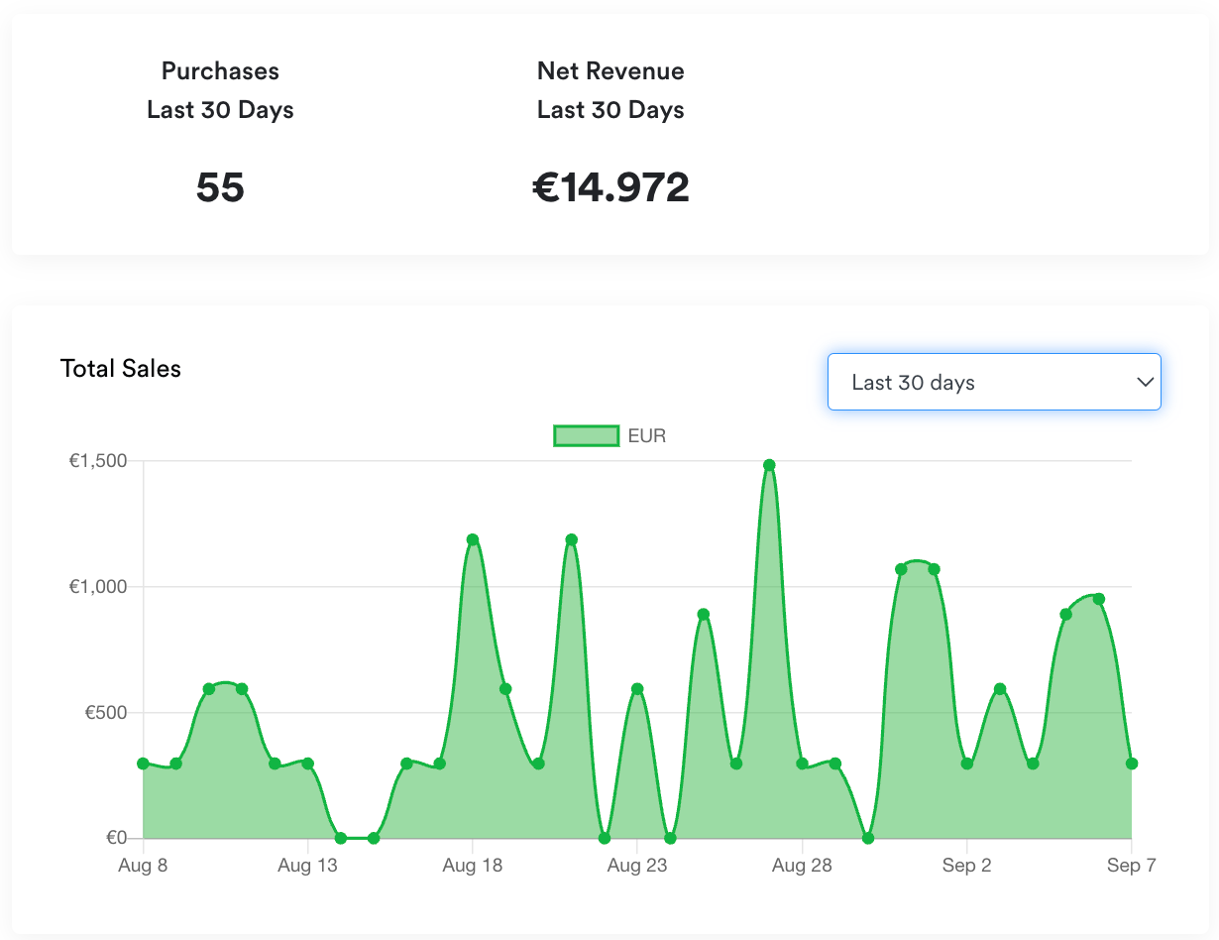
Task: Click the 55 purchases count
Action: (220, 187)
